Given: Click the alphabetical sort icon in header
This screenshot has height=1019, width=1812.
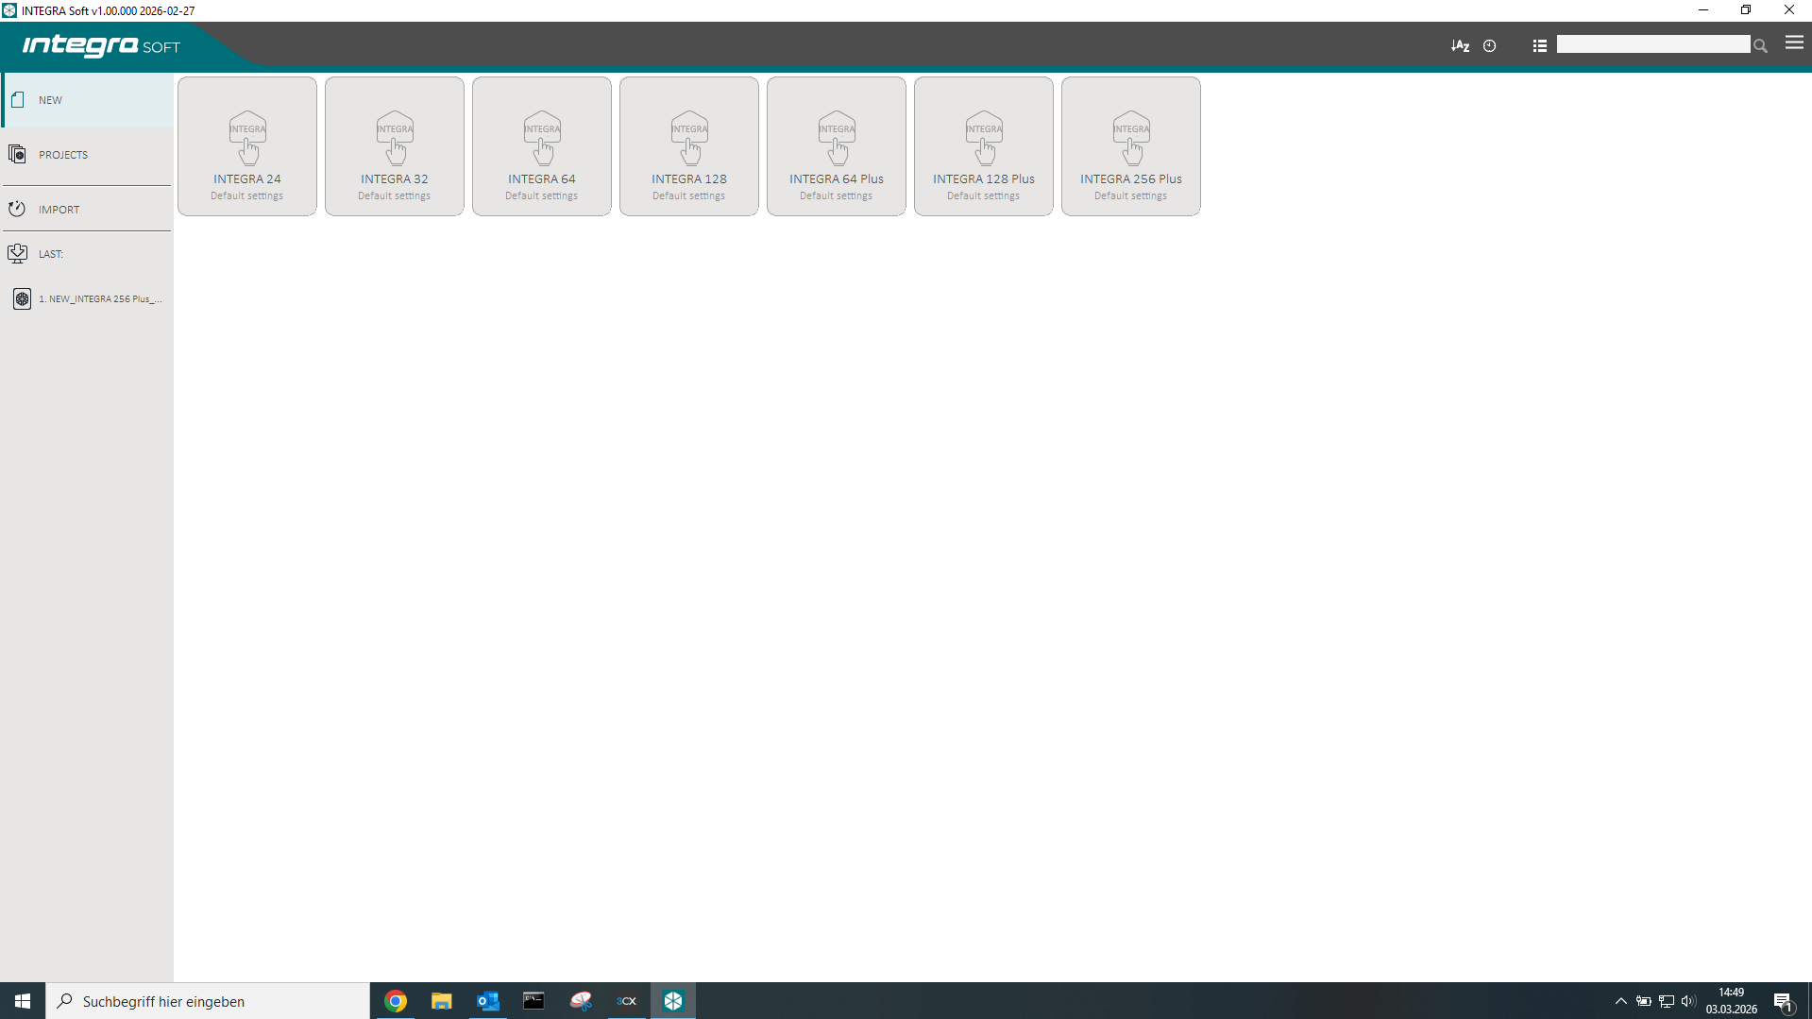Looking at the screenshot, I should [x=1460, y=45].
